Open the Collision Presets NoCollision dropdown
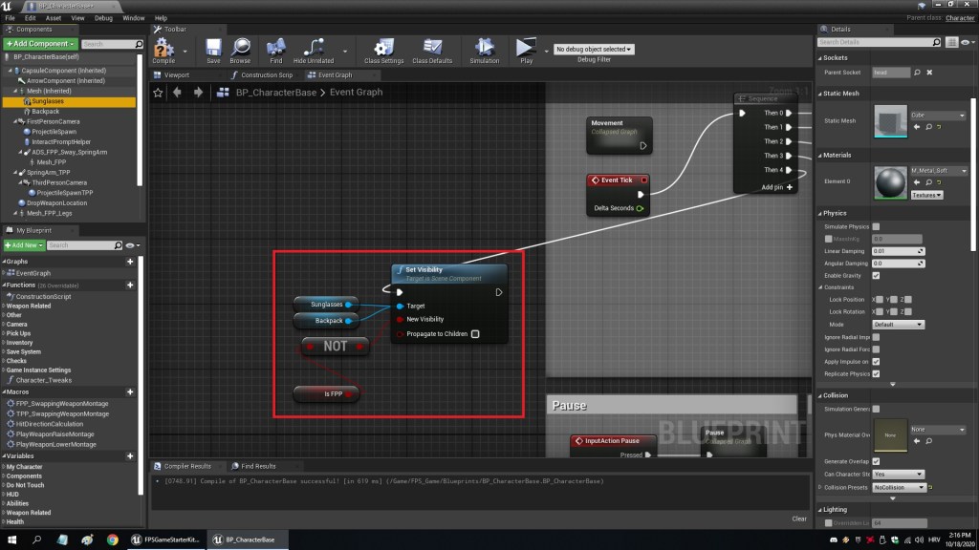The height and width of the screenshot is (550, 979). point(899,487)
